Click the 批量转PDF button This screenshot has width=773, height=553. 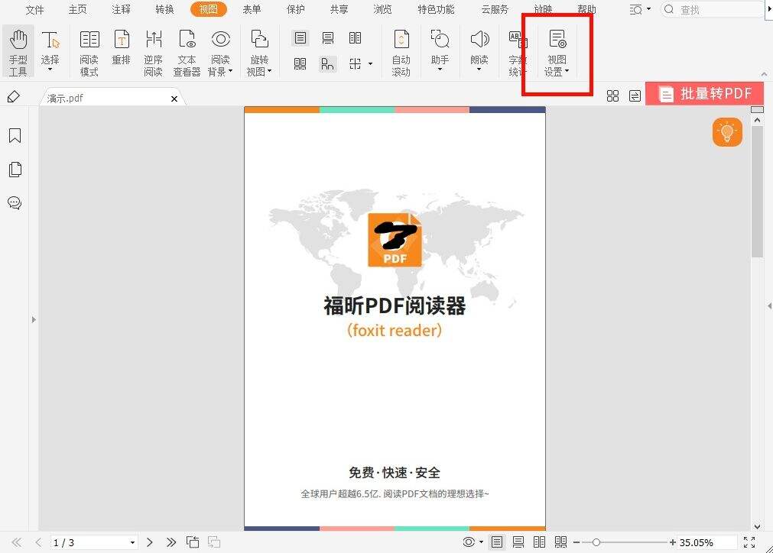pos(704,92)
